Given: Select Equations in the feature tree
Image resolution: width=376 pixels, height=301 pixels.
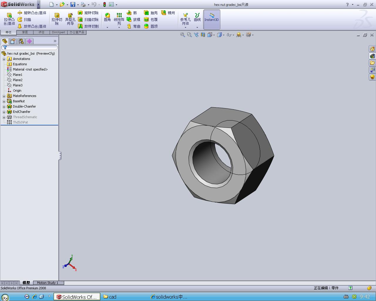Looking at the screenshot, I should [20, 64].
